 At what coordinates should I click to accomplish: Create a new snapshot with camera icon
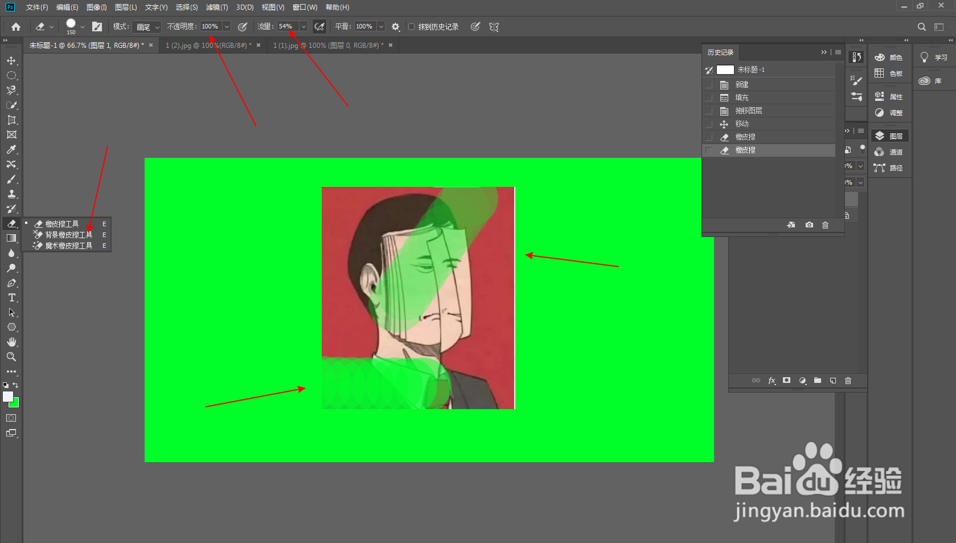point(809,225)
